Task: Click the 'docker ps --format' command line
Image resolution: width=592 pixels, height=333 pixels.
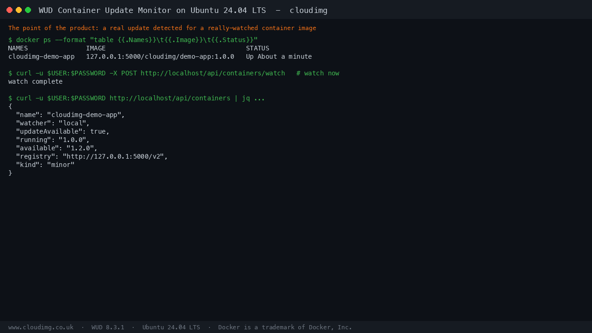Action: (x=133, y=40)
